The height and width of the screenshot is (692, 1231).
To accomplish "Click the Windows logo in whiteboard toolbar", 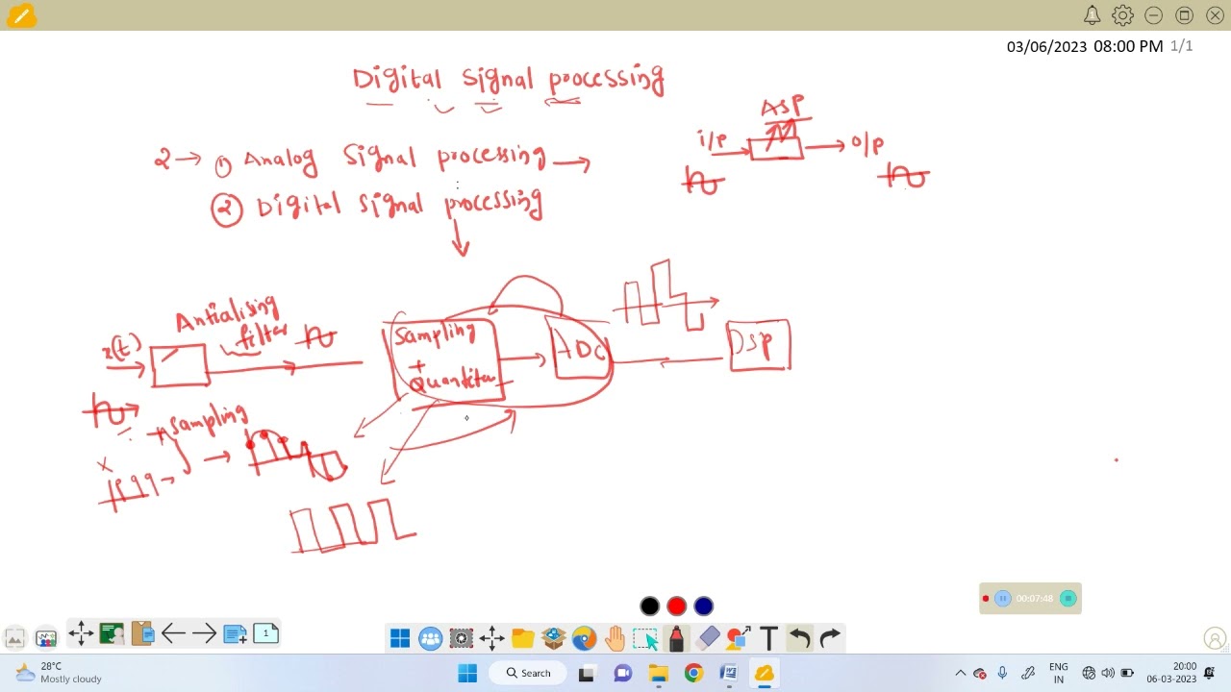I will pos(400,638).
